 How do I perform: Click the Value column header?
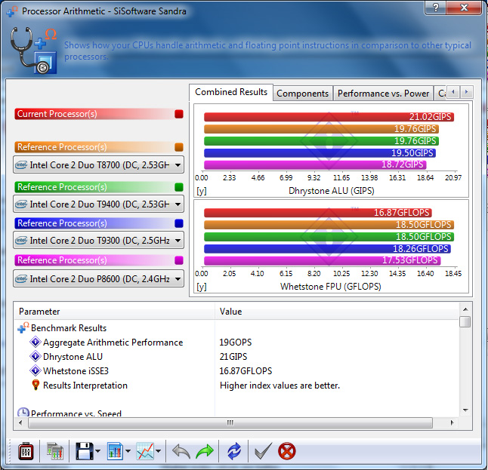(337, 311)
